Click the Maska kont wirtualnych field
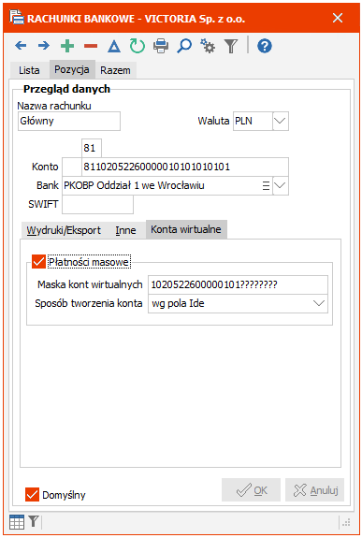 [238, 284]
